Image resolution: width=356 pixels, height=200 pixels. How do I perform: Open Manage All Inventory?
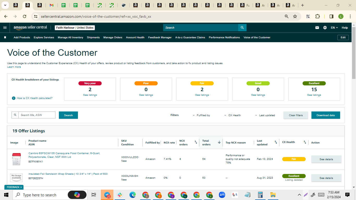(x=70, y=37)
